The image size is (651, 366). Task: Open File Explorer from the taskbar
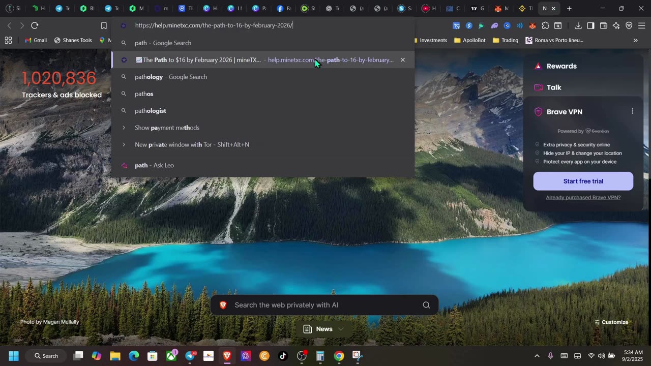(x=115, y=356)
